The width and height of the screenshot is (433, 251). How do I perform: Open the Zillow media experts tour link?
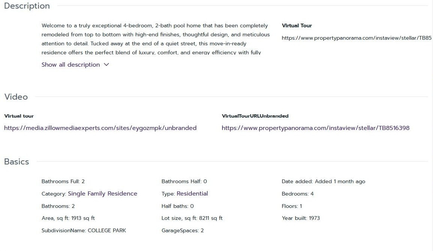click(100, 128)
